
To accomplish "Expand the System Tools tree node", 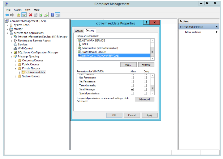I will click(x=7, y=25).
